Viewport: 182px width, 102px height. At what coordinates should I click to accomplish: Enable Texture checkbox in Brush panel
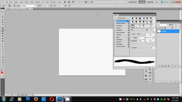click(x=115, y=28)
